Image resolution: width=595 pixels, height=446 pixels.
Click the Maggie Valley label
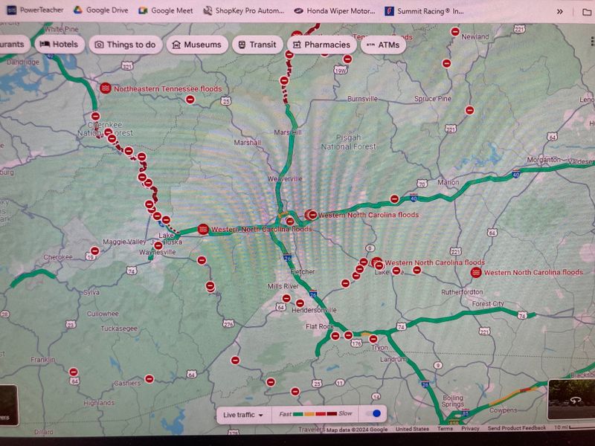pos(124,242)
